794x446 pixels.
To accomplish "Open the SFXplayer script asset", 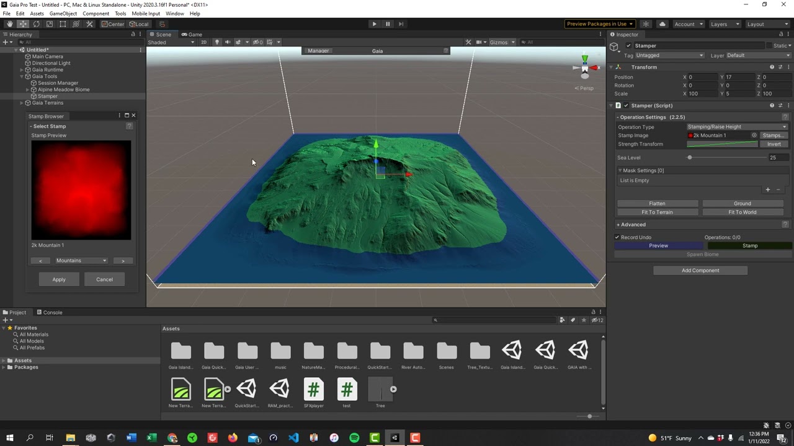I will click(314, 393).
